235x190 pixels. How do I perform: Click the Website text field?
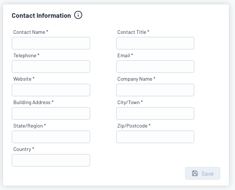pos(51,90)
